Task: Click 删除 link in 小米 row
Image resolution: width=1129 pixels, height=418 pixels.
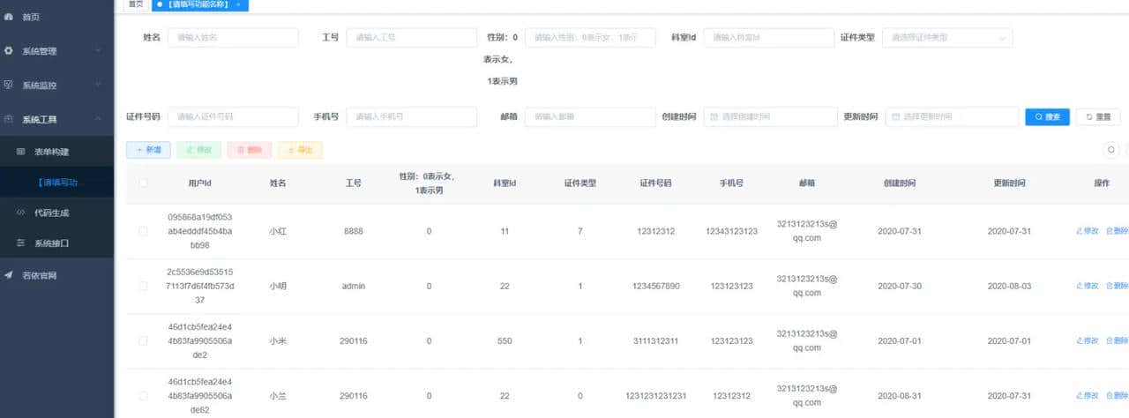Action: (1117, 341)
